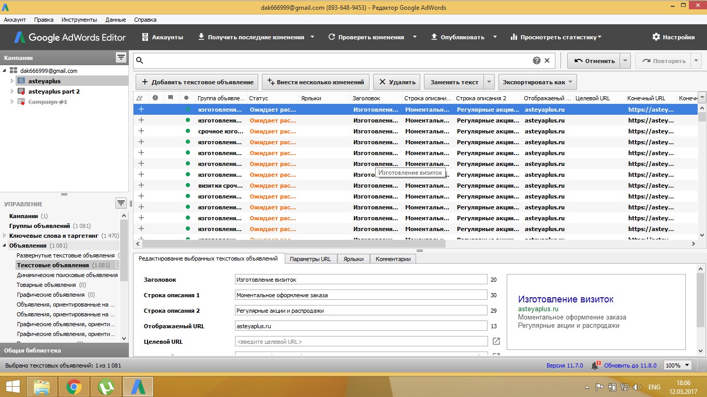The height and width of the screenshot is (397, 707).
Task: Open dropdown arrow beside Заменить текст
Action: coord(489,82)
